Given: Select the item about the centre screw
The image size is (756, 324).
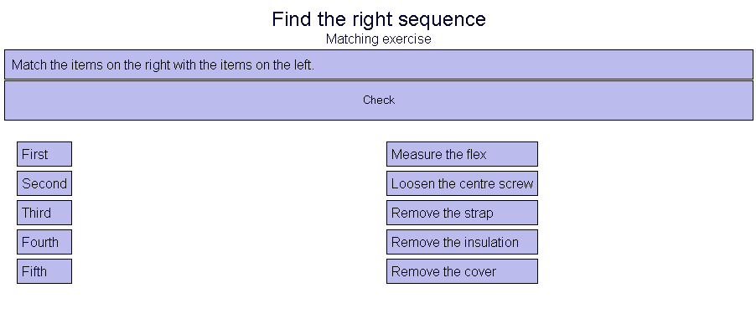Looking at the screenshot, I should tap(462, 183).
